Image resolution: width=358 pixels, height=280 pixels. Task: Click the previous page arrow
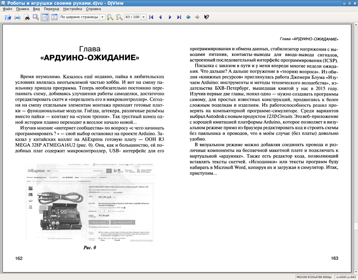[x=161, y=17]
